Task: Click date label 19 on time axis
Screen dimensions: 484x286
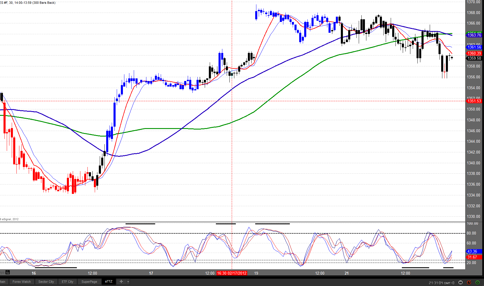Action: coord(256,273)
